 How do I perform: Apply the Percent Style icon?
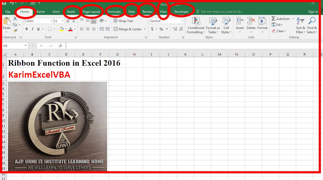pyautogui.click(x=161, y=29)
